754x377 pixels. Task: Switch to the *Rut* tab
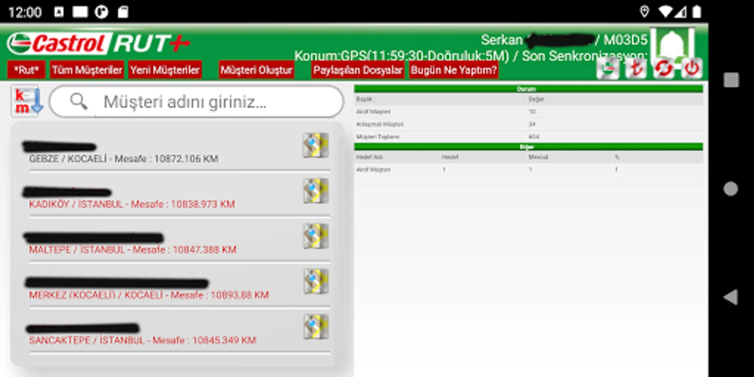point(26,70)
